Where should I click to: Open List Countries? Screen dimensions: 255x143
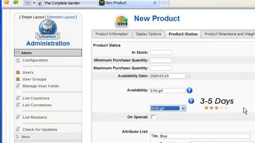pos(36,98)
